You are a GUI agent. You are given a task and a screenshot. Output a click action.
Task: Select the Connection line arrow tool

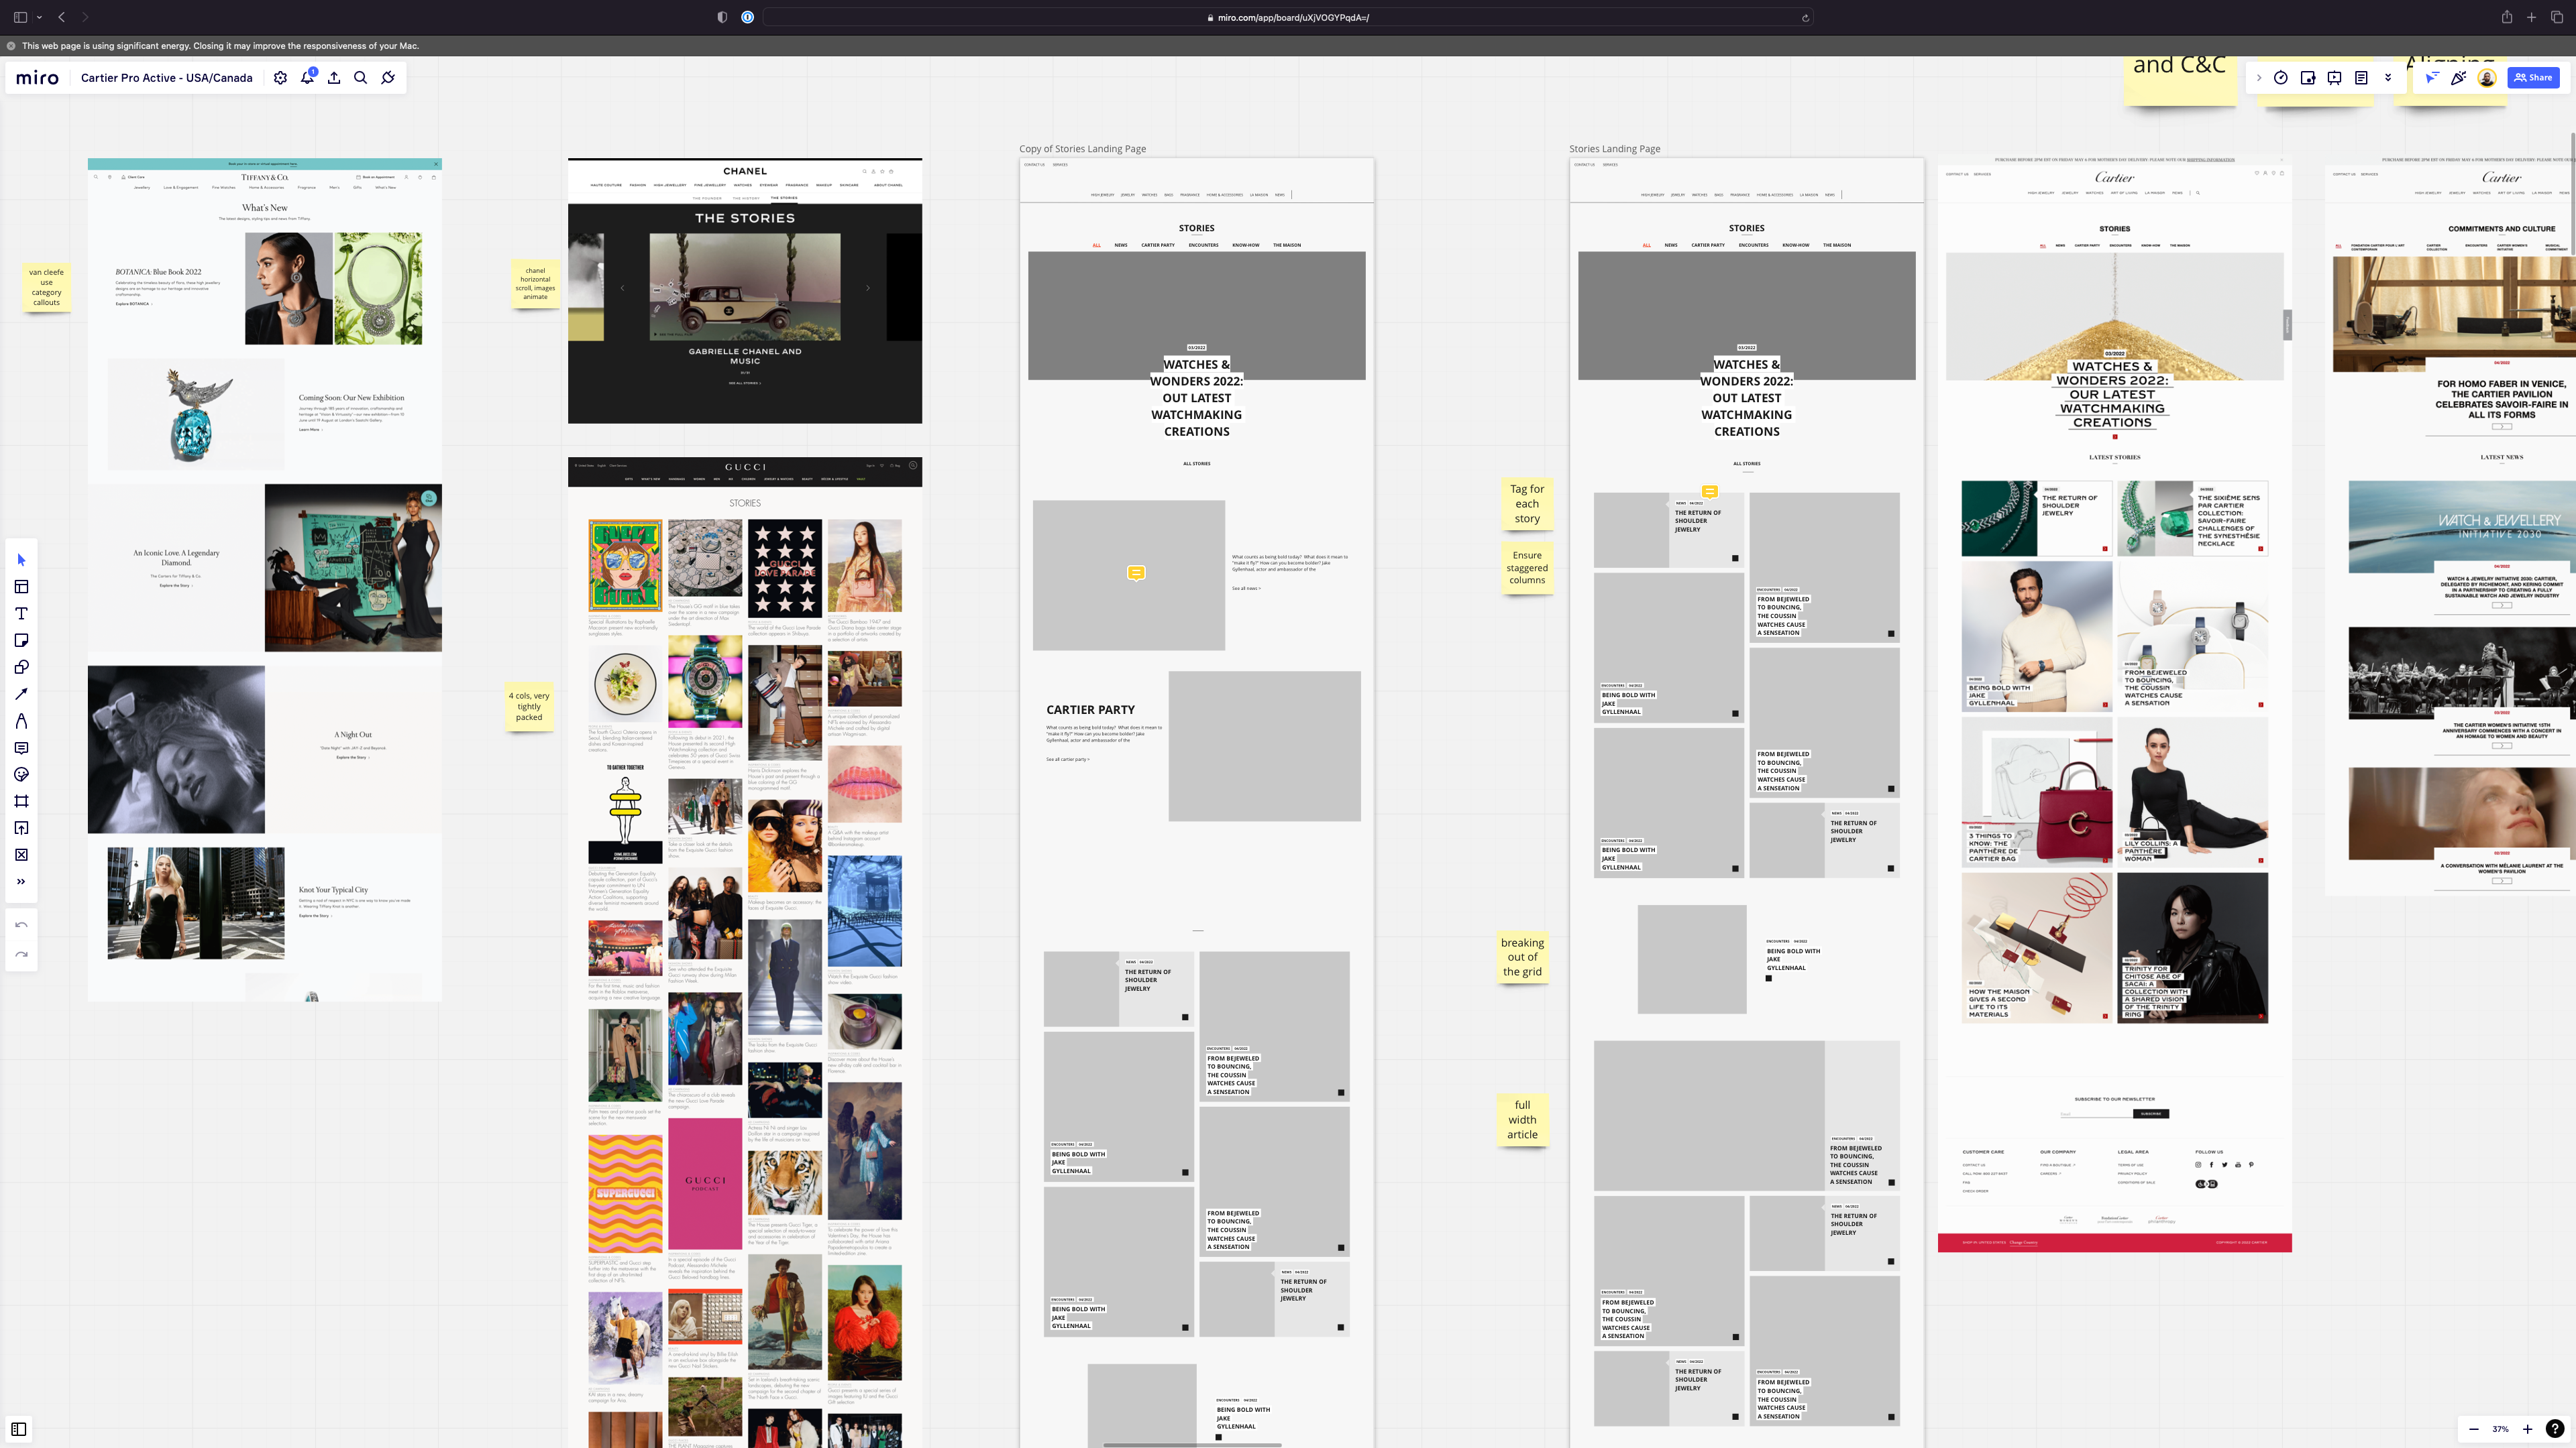[21, 694]
